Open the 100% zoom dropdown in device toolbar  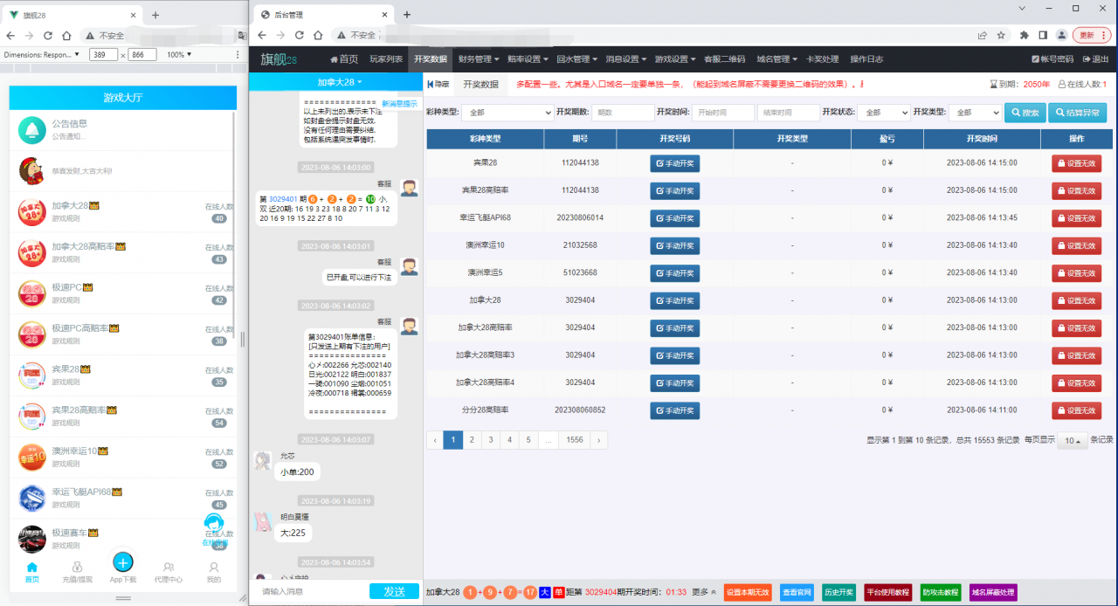point(180,54)
